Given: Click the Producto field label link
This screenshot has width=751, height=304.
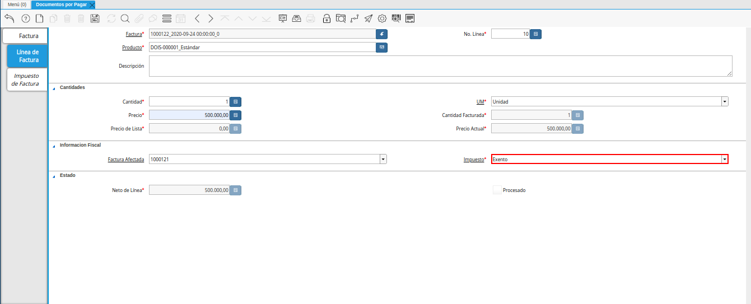Looking at the screenshot, I should 132,48.
